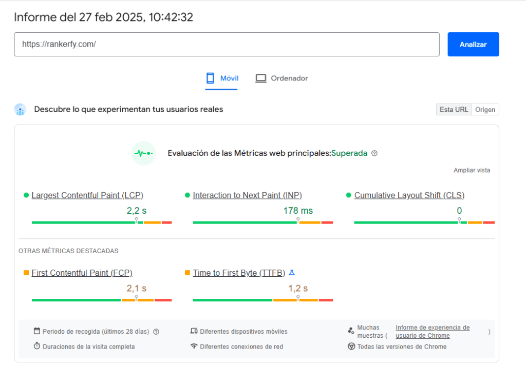Click the desktop monitor icon for Ordenador

261,78
